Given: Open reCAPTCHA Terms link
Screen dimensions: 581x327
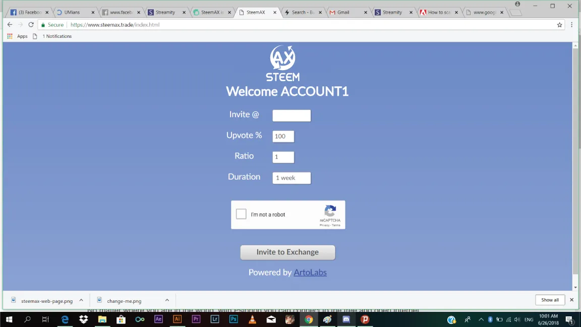Looking at the screenshot, I should (336, 225).
